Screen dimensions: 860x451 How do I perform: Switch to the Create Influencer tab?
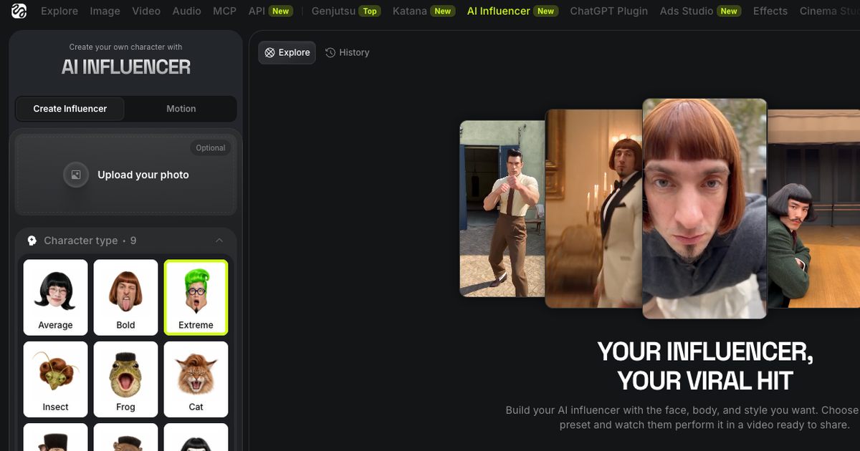[70, 109]
